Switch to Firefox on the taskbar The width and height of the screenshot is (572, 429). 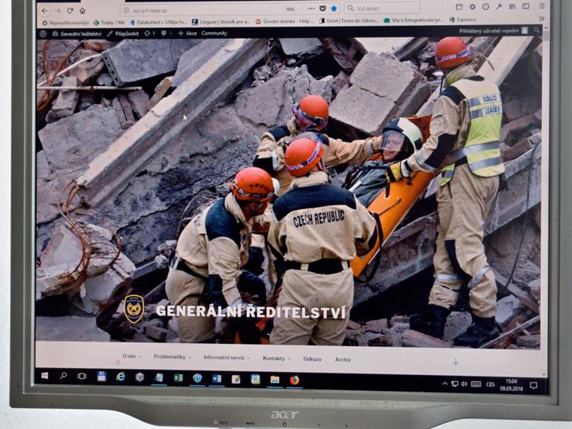(294, 380)
